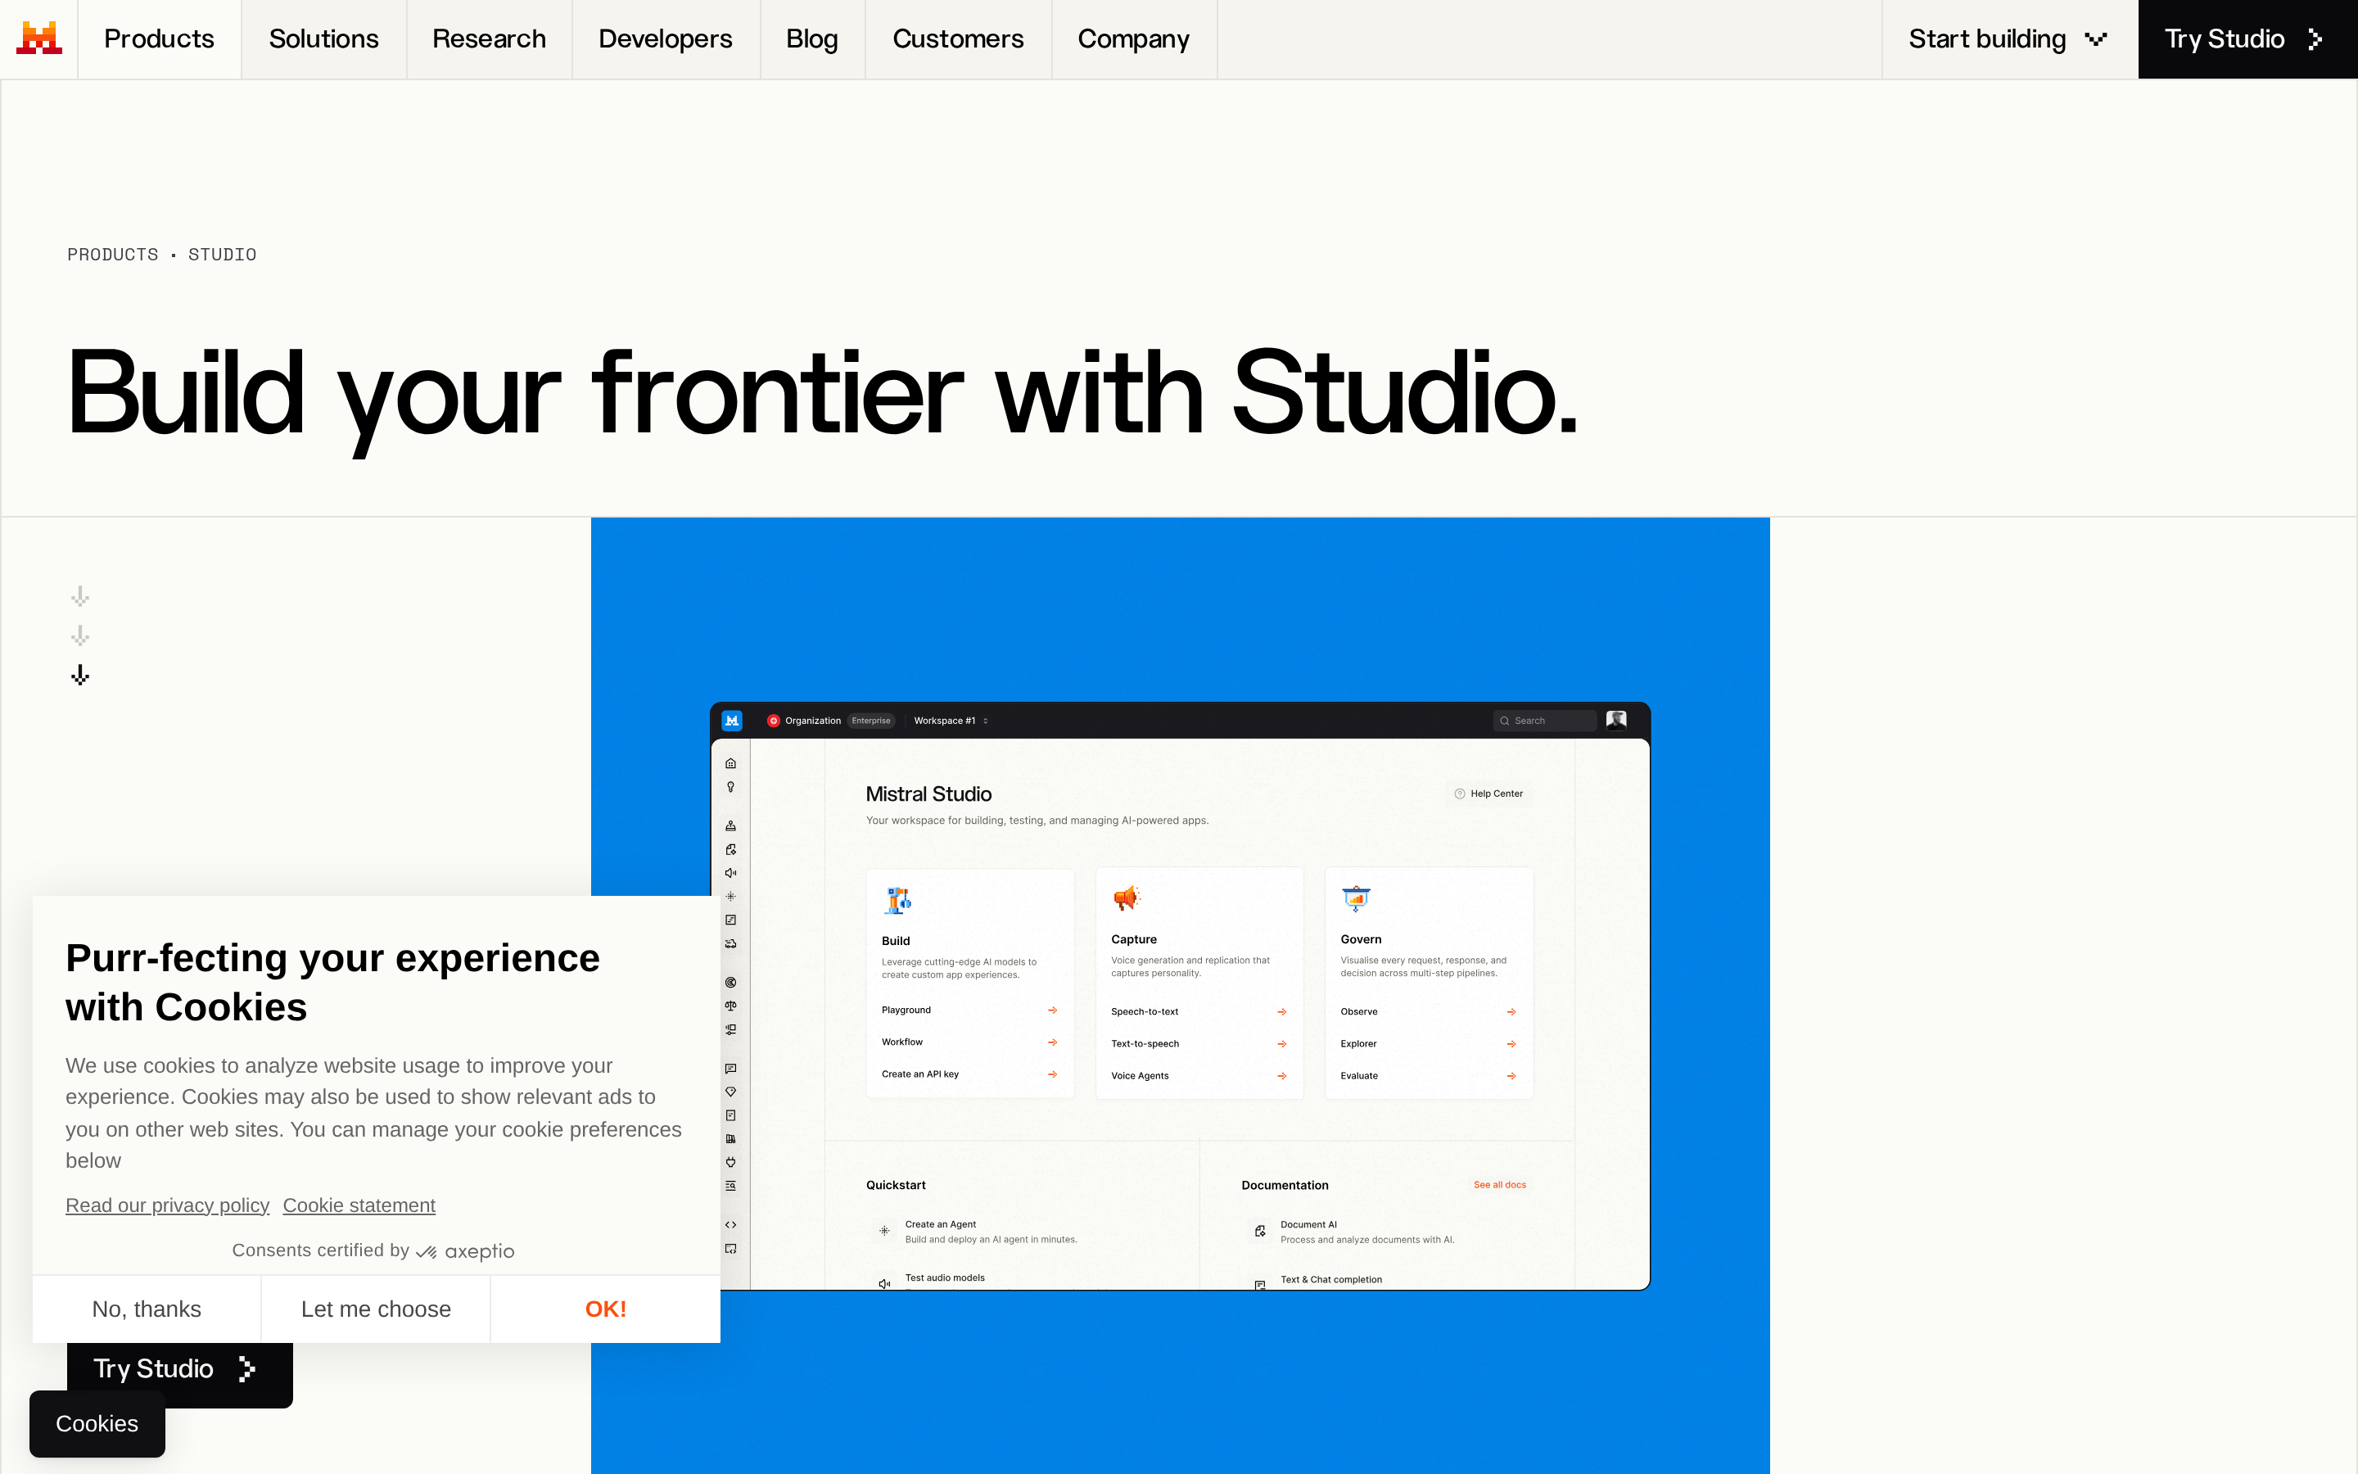The width and height of the screenshot is (2358, 1474).
Task: Click the chat bubble icon in Studio sidebar
Action: coord(731,1069)
